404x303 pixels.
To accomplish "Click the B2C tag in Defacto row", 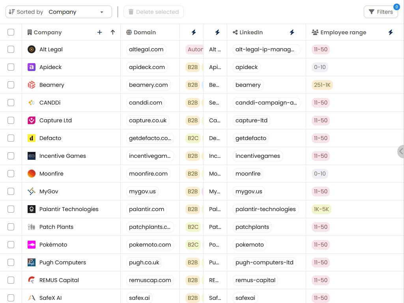I will pyautogui.click(x=193, y=138).
